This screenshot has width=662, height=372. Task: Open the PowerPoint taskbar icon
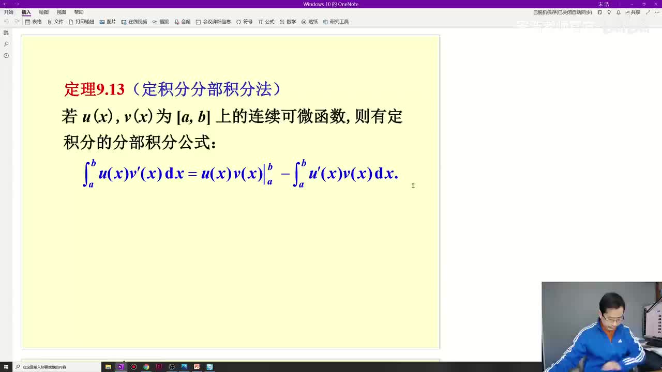point(197,367)
